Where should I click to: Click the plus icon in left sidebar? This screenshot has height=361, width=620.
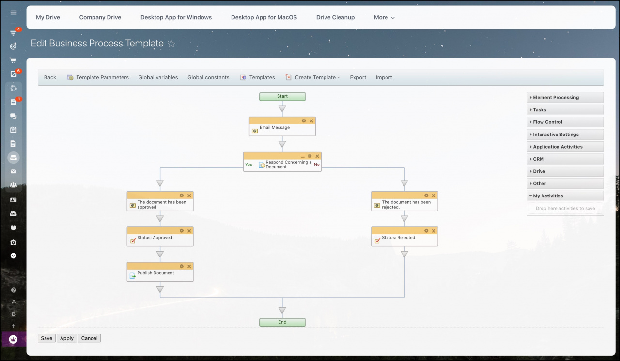click(14, 326)
